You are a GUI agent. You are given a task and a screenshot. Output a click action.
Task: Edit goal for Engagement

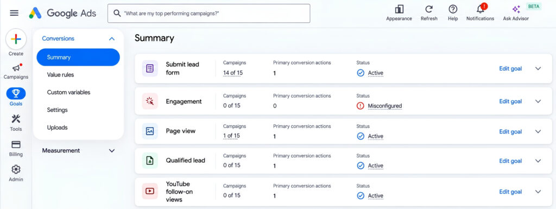tap(510, 102)
